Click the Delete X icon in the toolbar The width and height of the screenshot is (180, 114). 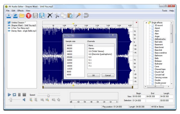(x=50, y=16)
